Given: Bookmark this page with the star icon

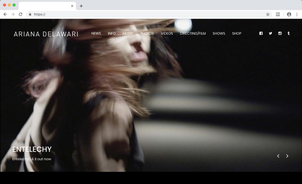Looking at the screenshot, I should [268, 14].
